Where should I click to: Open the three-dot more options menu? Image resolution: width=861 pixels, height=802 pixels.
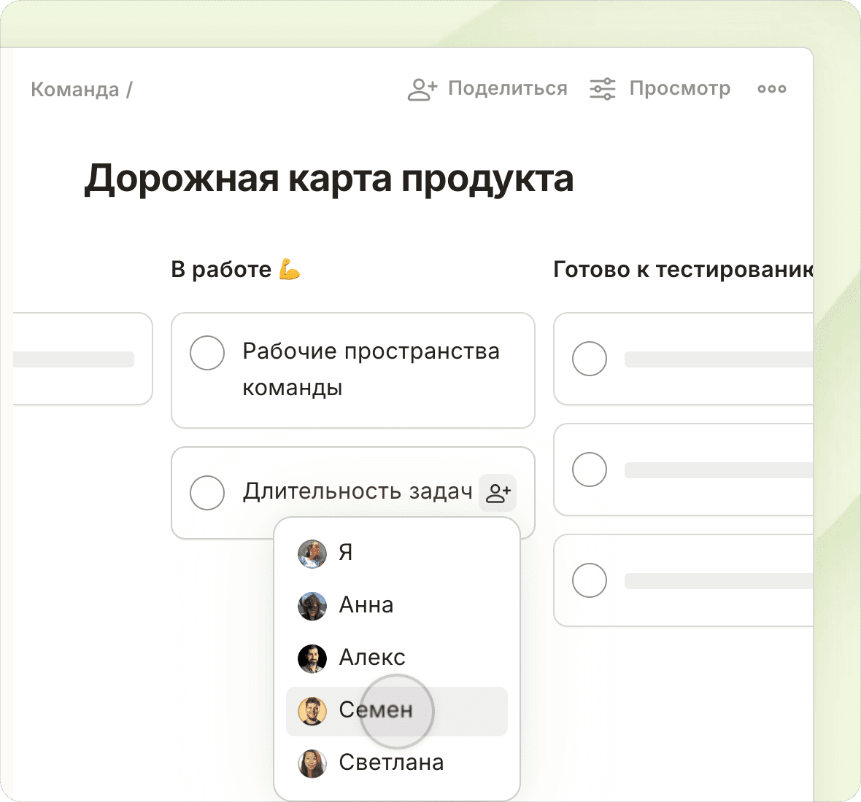click(x=771, y=89)
